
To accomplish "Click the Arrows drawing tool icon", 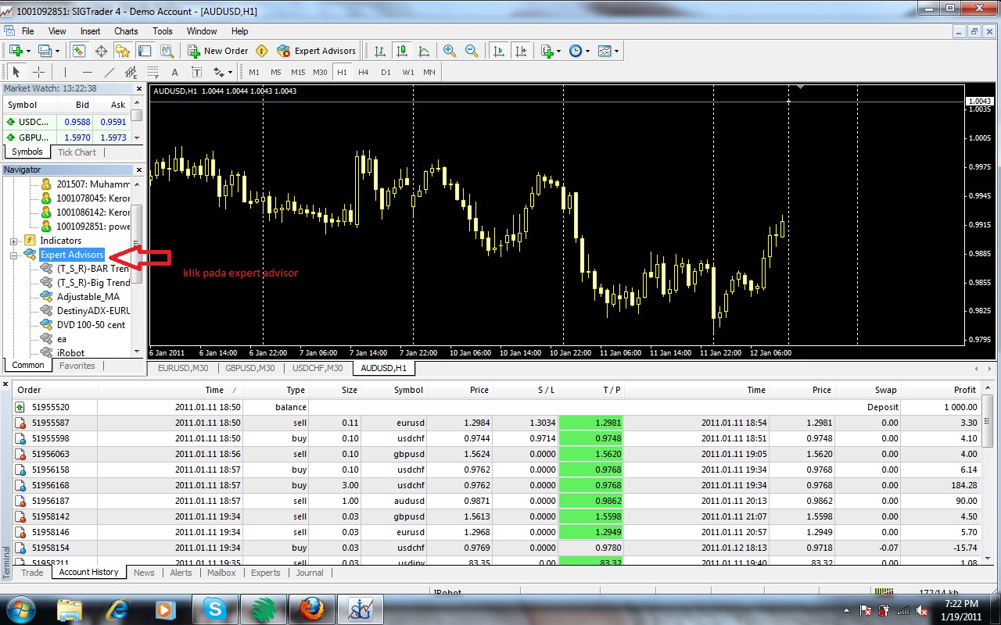I will [218, 72].
